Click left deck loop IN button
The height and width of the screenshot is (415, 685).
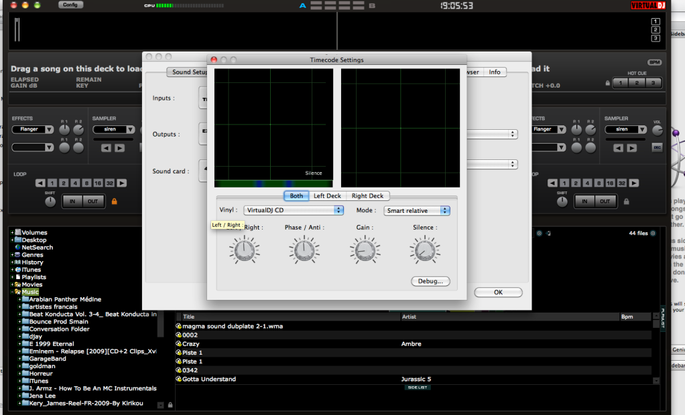[x=72, y=201]
